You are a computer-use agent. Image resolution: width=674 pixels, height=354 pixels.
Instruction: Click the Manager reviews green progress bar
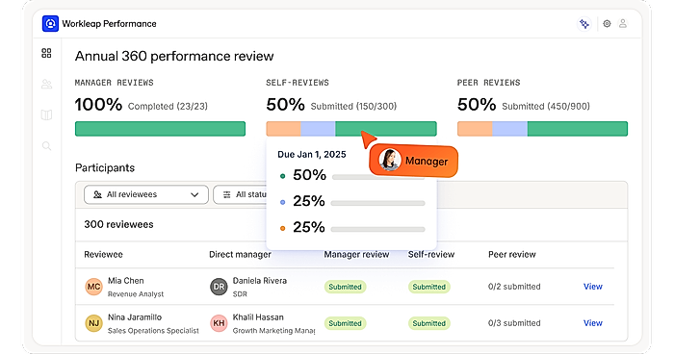tap(161, 129)
